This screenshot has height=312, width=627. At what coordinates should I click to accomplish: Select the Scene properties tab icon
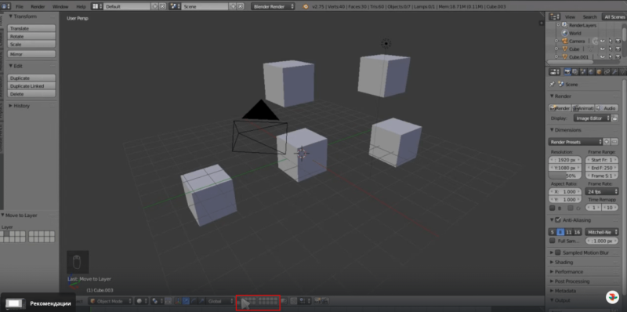[583, 72]
